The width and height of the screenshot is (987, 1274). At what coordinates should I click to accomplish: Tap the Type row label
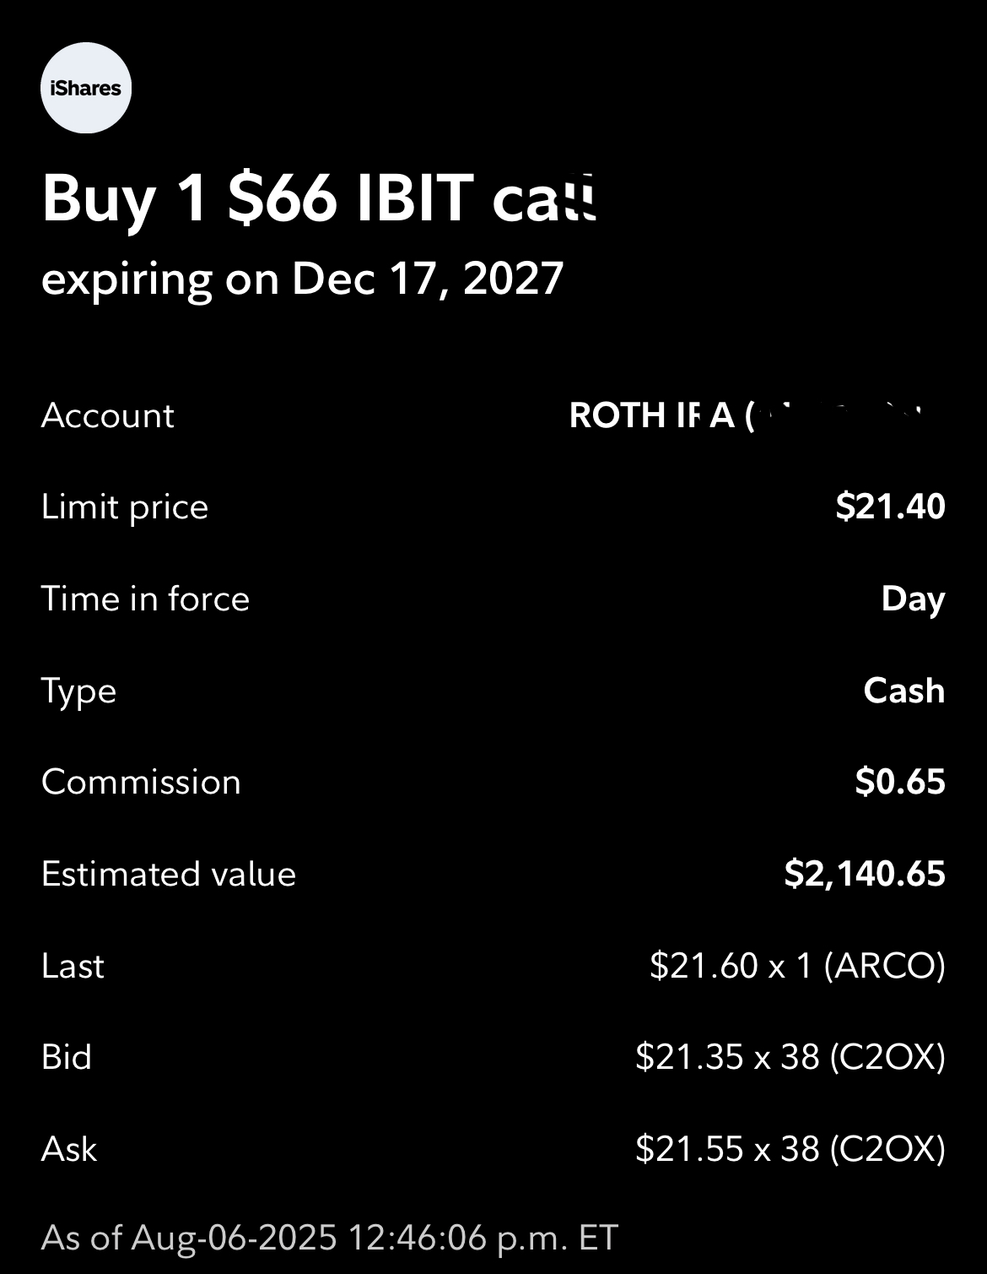[x=78, y=692]
